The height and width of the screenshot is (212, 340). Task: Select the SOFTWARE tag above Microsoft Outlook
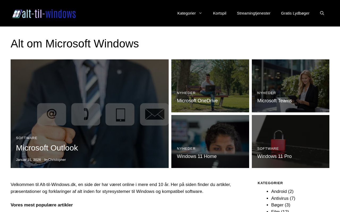(x=27, y=138)
